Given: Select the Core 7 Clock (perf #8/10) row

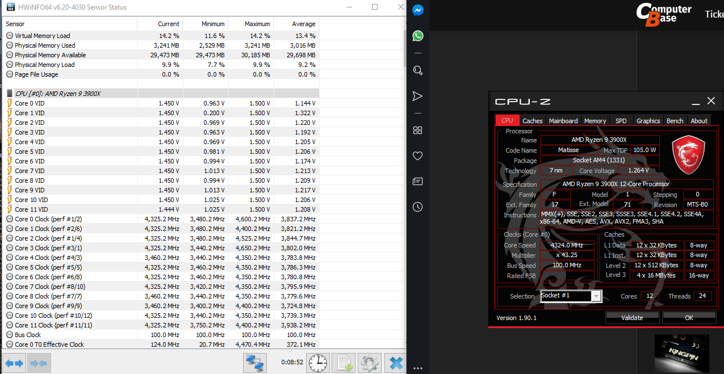Looking at the screenshot, I should click(160, 287).
